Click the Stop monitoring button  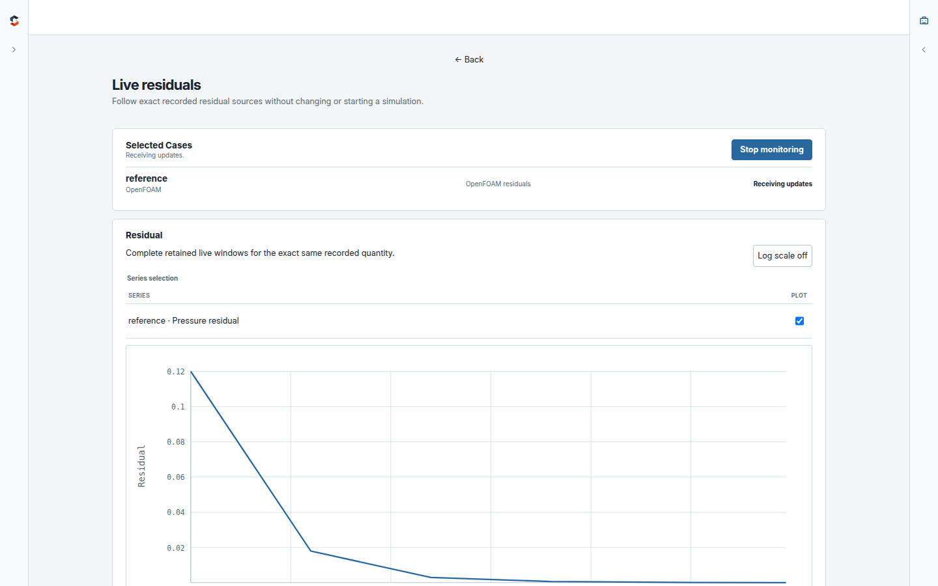click(771, 150)
